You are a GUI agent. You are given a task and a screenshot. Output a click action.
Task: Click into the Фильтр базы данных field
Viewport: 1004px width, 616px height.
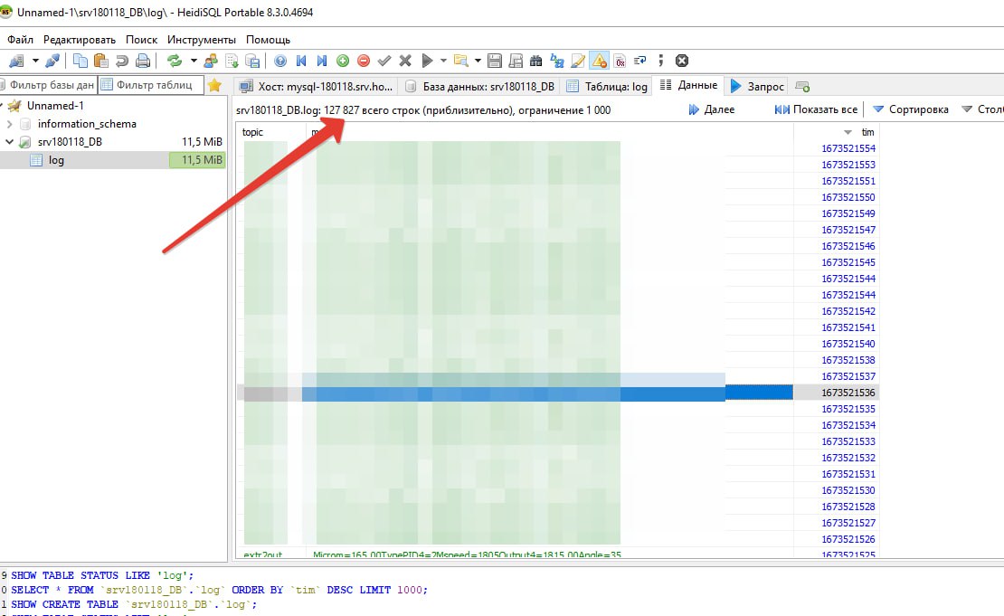(x=48, y=85)
